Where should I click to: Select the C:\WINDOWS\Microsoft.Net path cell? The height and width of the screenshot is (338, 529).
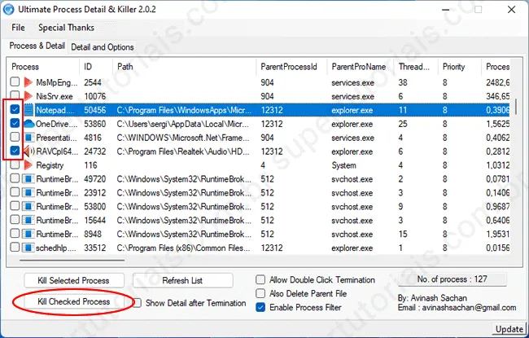tap(183, 138)
